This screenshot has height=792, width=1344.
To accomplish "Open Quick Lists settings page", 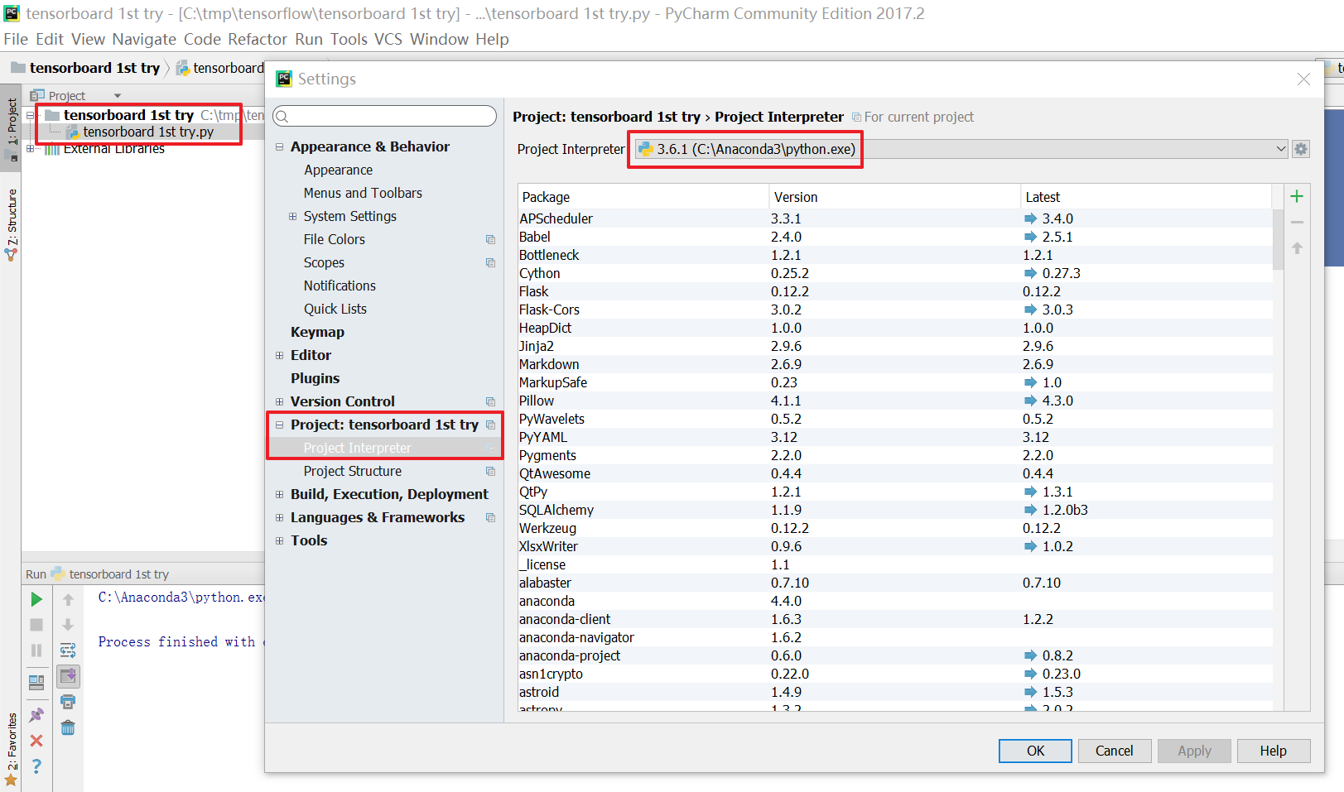I will click(335, 309).
